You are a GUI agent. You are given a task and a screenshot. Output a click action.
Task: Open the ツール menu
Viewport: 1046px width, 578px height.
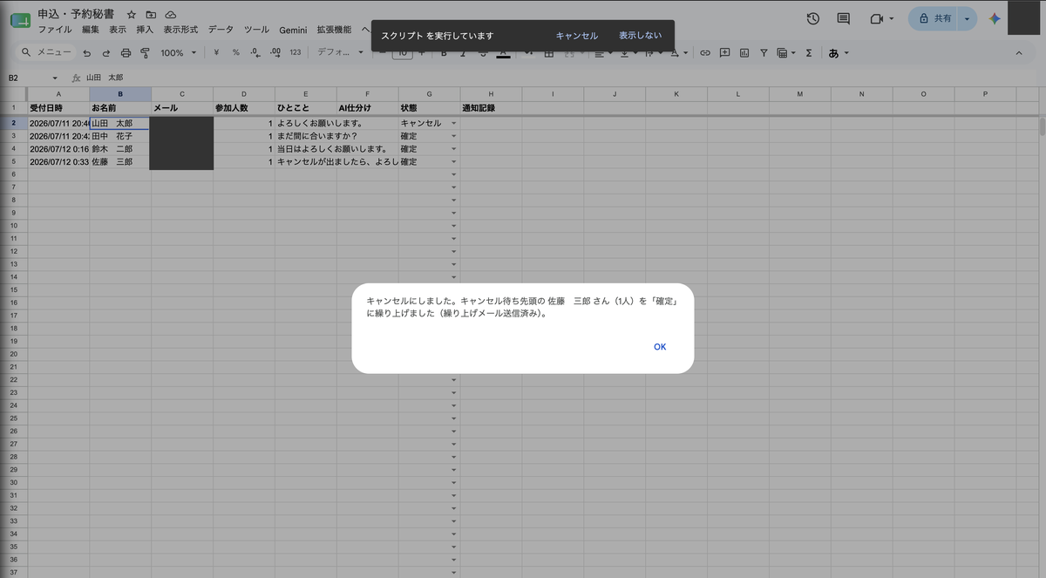(256, 30)
